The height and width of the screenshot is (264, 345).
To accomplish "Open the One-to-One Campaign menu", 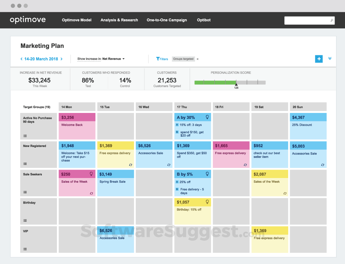I will coord(166,20).
